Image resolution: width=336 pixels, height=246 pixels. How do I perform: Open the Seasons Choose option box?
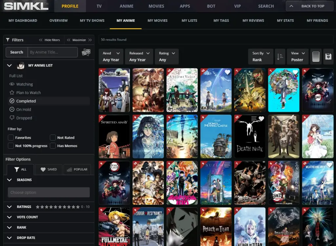click(x=49, y=192)
